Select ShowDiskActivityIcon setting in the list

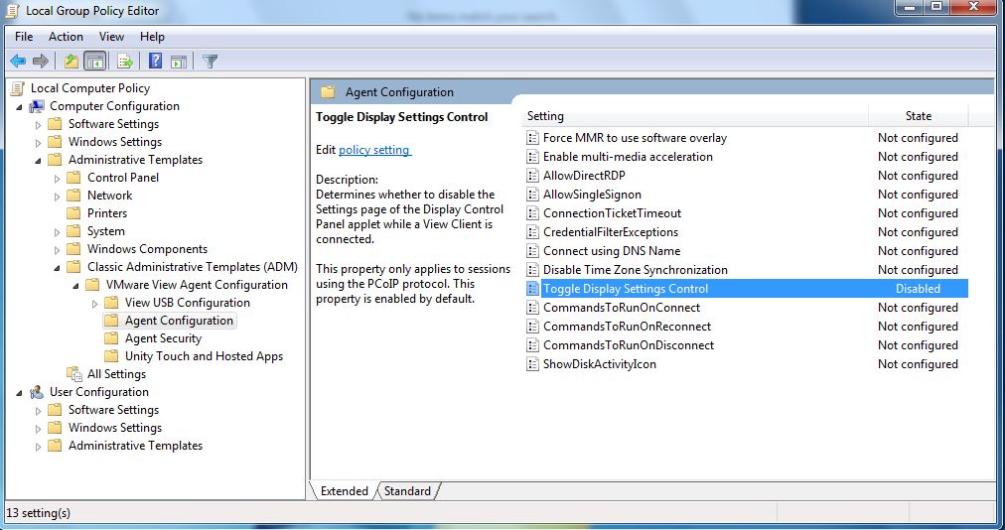[599, 364]
